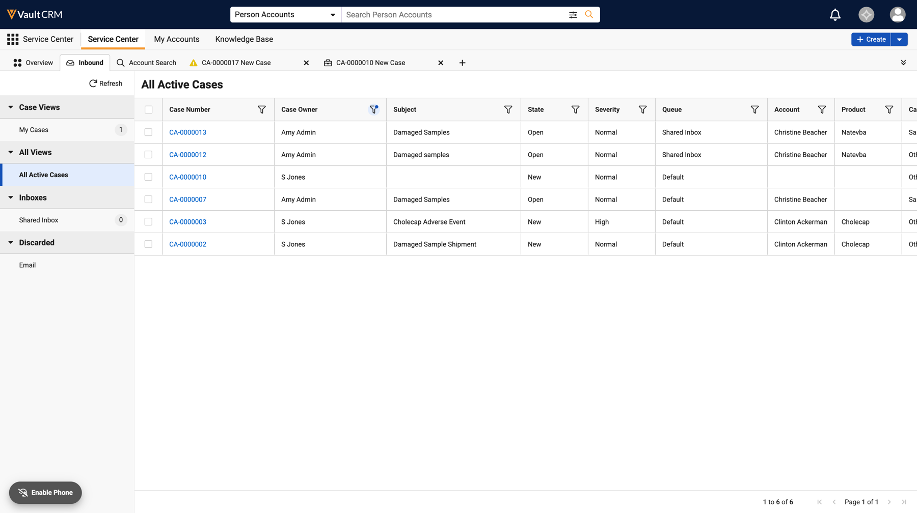Viewport: 917px width, 513px height.
Task: Select All Active Cases view in sidebar
Action: 67,175
